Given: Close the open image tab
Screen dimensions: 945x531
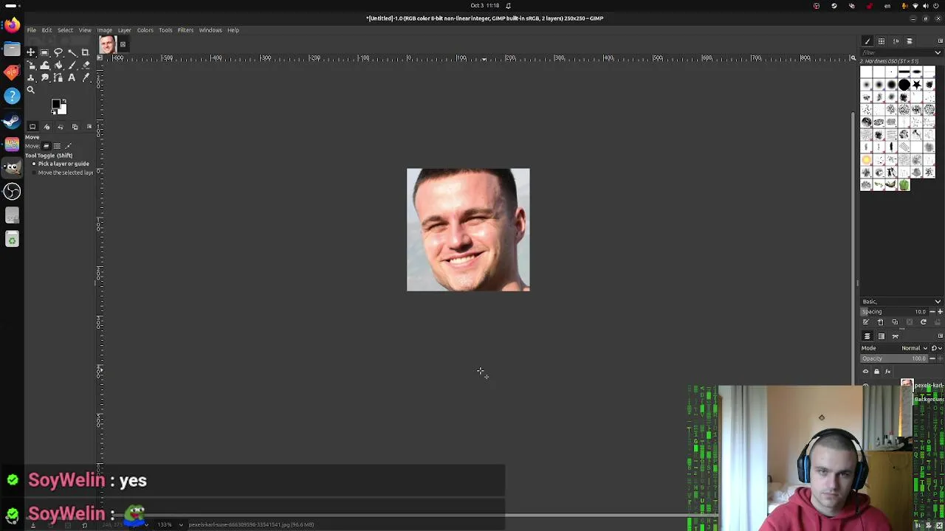Looking at the screenshot, I should pos(123,45).
